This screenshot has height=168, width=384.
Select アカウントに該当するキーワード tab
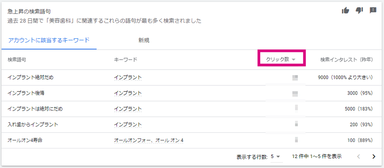pyautogui.click(x=49, y=40)
